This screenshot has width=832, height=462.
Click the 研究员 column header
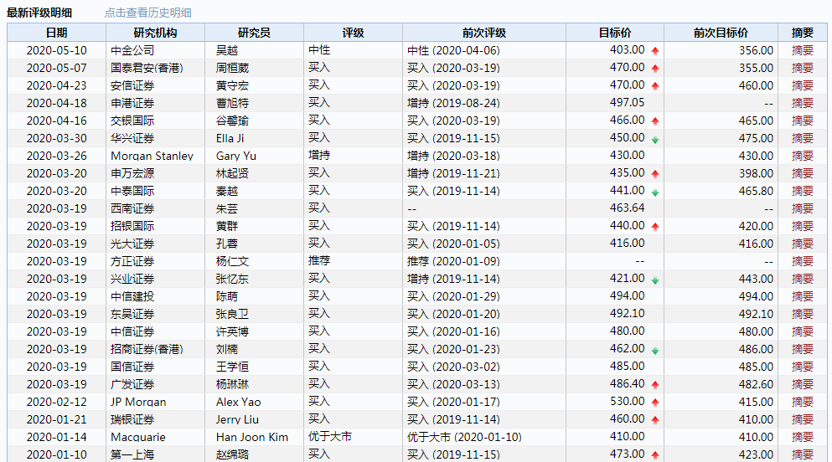pos(254,33)
